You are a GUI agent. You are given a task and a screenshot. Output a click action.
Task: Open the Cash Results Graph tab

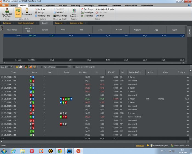click(26, 23)
